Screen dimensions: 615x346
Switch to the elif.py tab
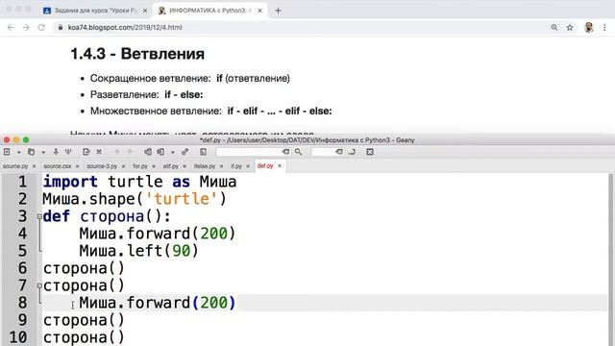coord(171,166)
